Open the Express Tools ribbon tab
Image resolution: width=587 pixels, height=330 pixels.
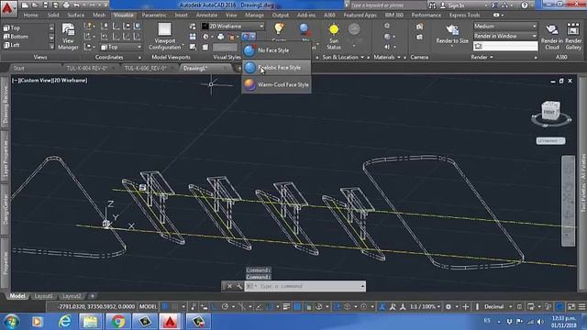pos(465,16)
